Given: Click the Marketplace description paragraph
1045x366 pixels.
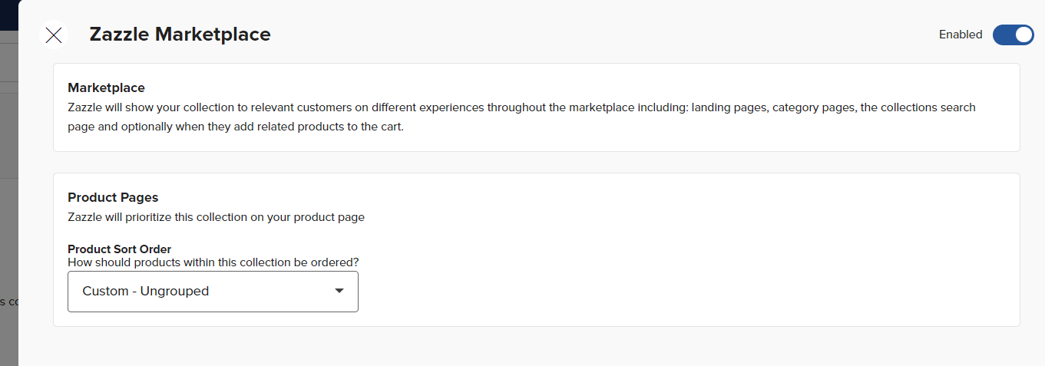Looking at the screenshot, I should point(521,117).
